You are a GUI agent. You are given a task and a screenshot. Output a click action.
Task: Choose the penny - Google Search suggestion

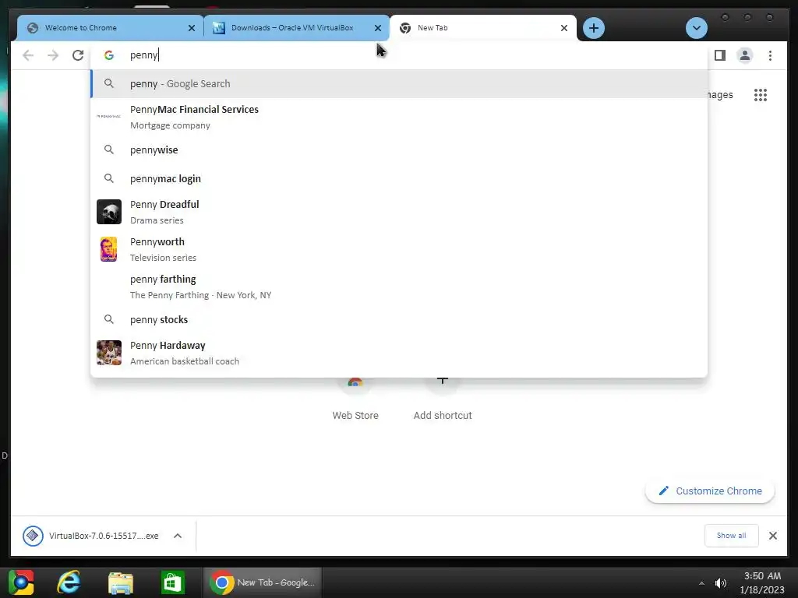(x=399, y=84)
